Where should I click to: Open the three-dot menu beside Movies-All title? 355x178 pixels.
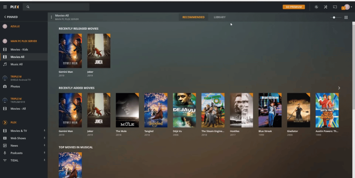(51, 17)
